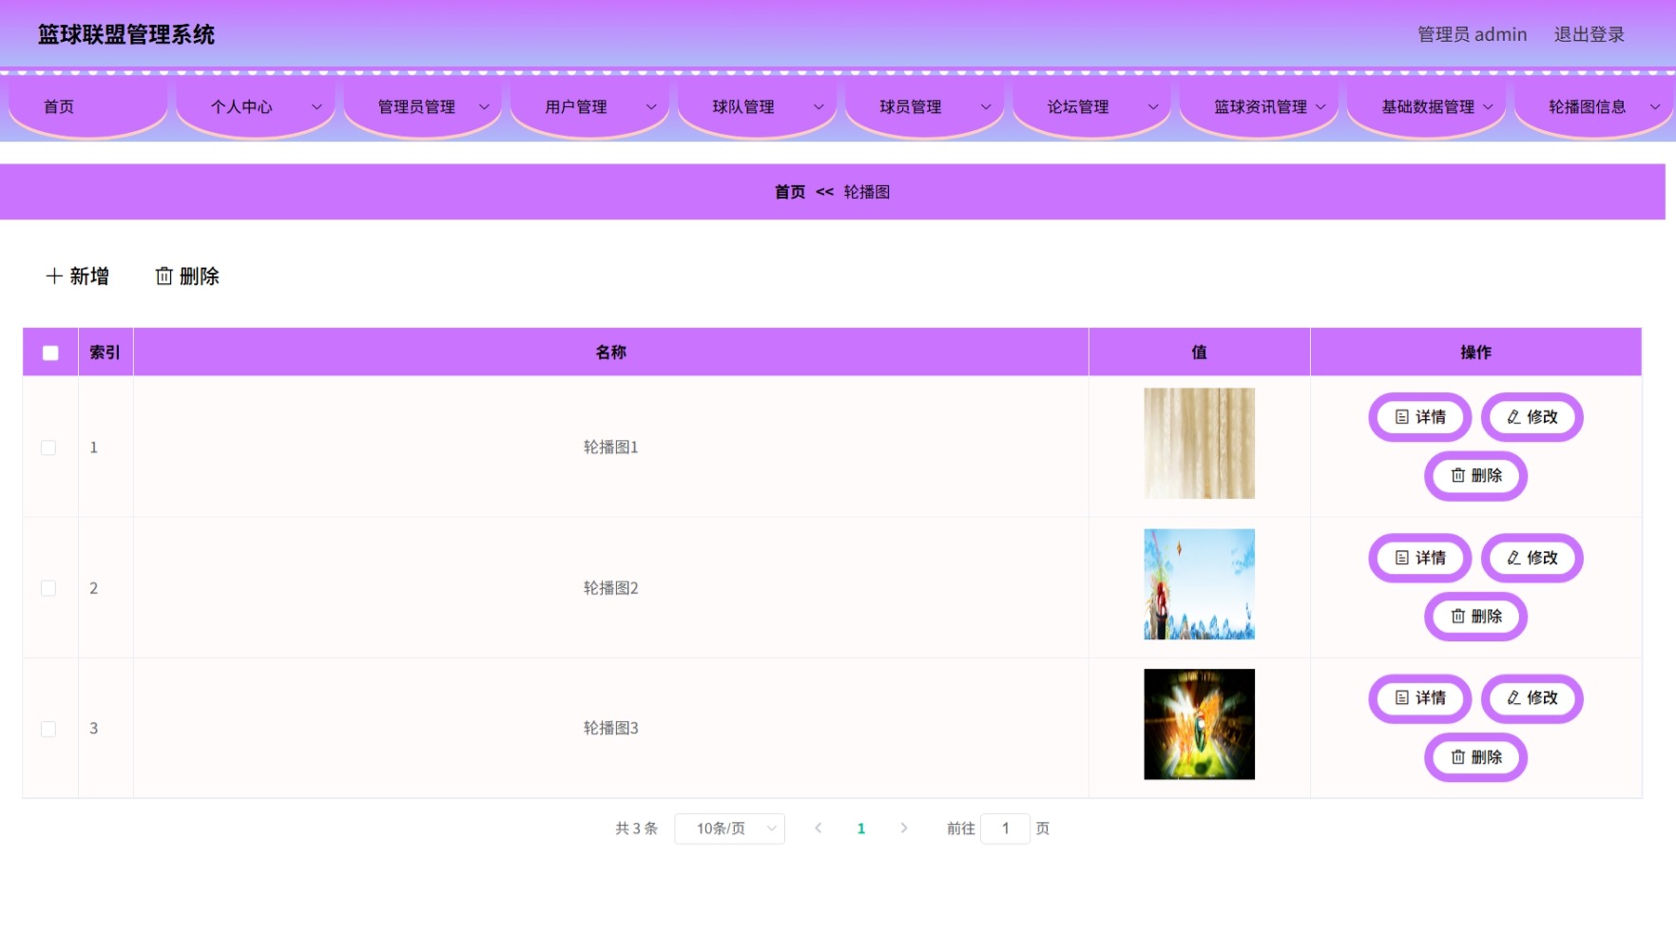The width and height of the screenshot is (1676, 952).
Task: Click the trash icon in row 3 删除 button
Action: tap(1458, 757)
